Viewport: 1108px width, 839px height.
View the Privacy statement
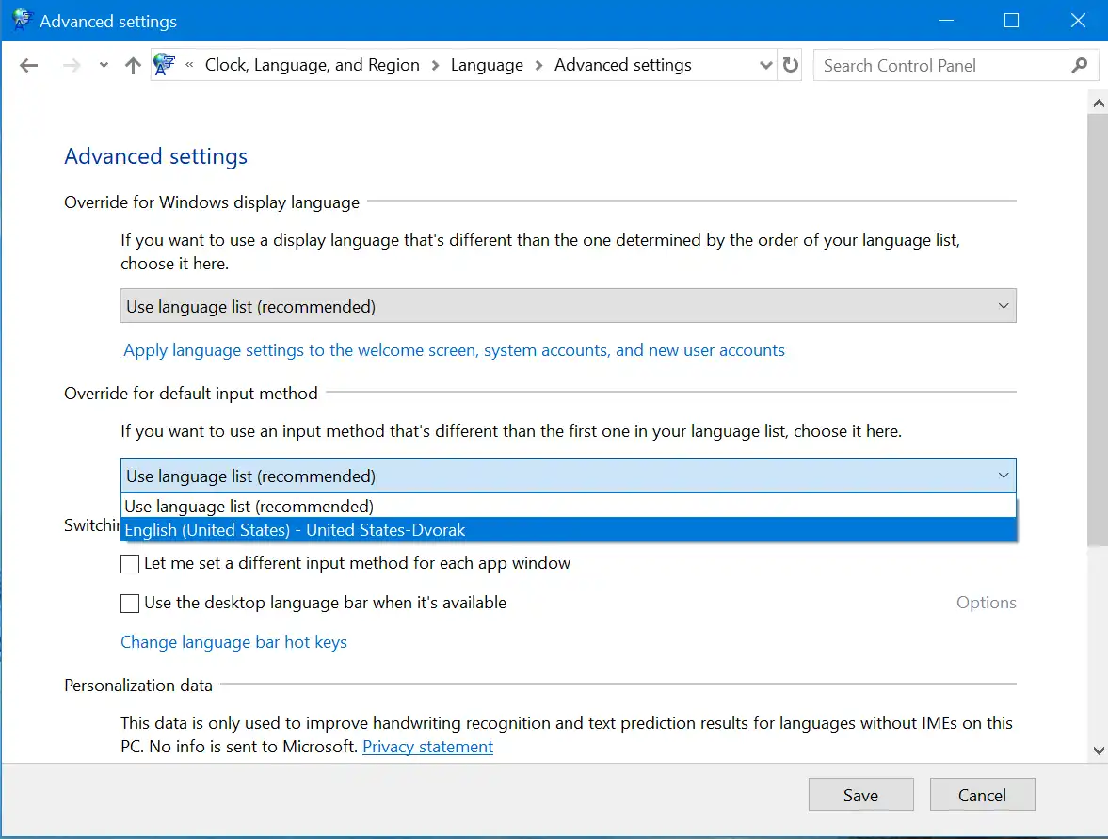click(x=427, y=747)
